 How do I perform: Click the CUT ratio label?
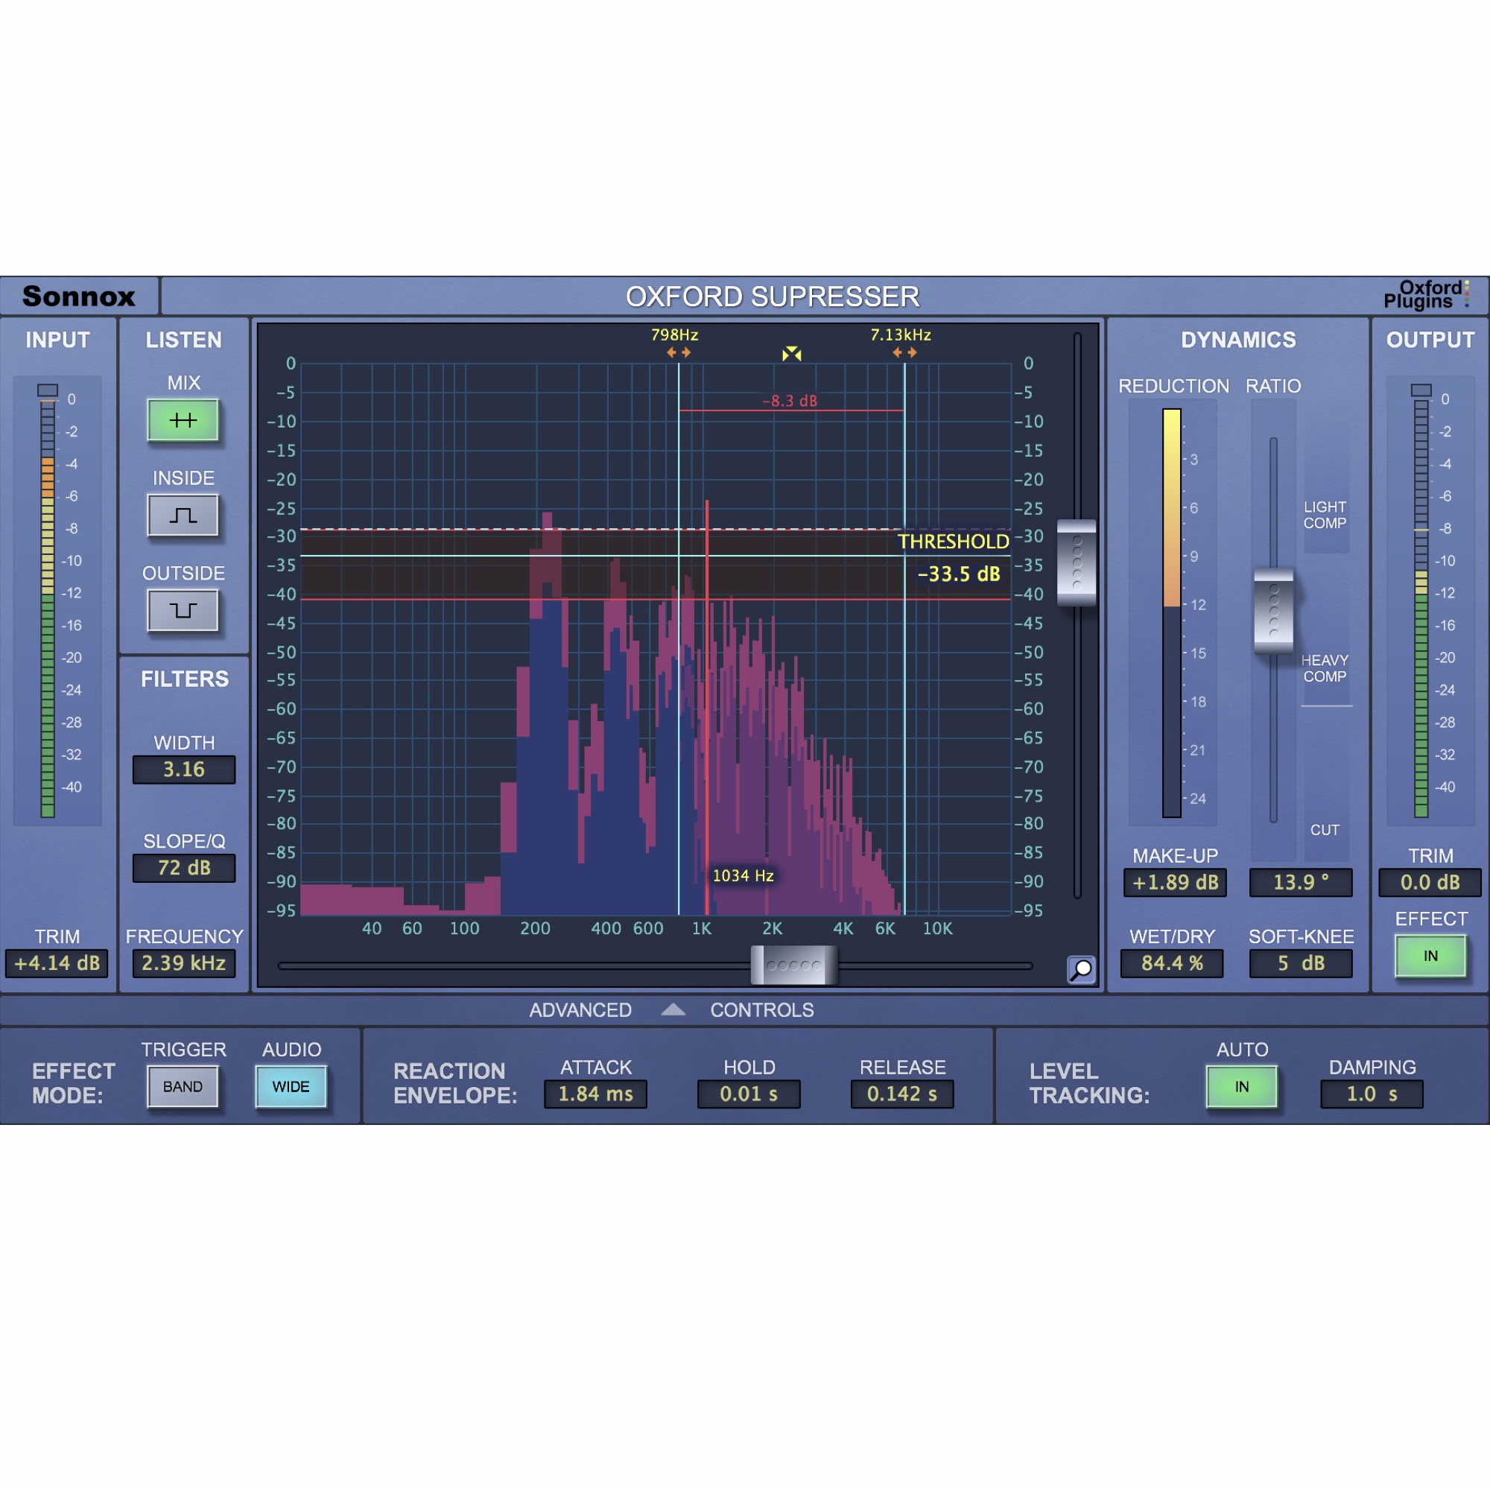pyautogui.click(x=1325, y=830)
